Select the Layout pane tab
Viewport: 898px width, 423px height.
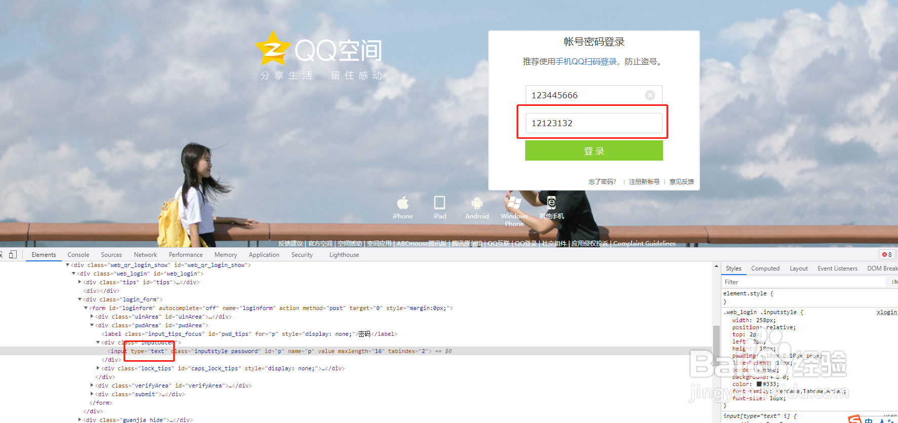(799, 268)
